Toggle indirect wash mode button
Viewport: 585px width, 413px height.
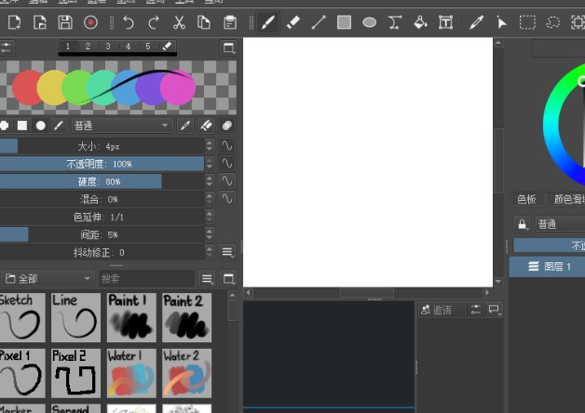click(x=227, y=126)
